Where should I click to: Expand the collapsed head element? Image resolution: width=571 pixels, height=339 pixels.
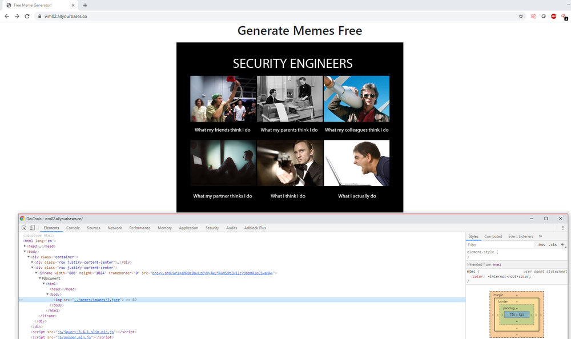25,246
